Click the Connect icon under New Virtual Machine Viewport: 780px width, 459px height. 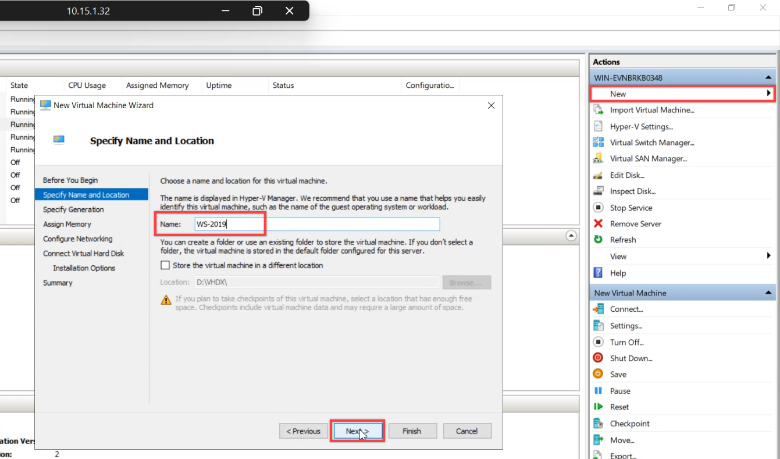598,309
